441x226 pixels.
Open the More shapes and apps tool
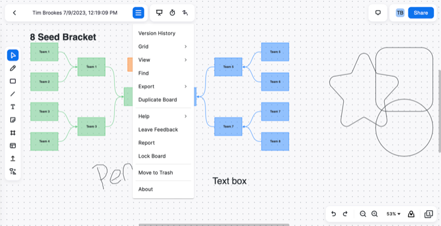click(x=13, y=172)
